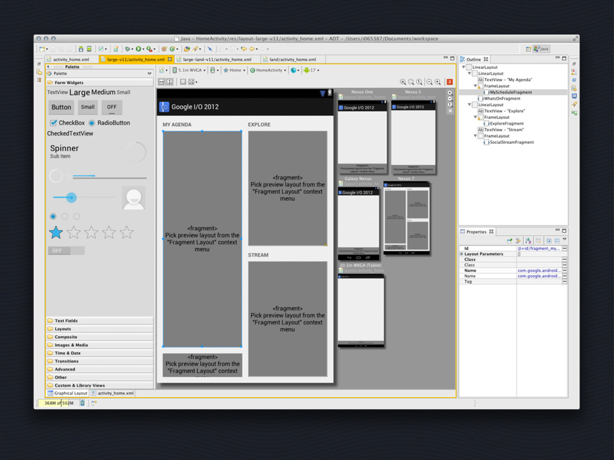This screenshot has height=460, width=614.
Task: Open the Custom & Library Views category
Action: click(100, 385)
